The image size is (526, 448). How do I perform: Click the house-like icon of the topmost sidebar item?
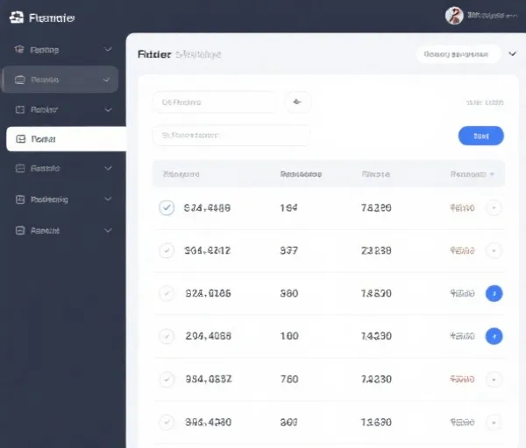tap(19, 50)
